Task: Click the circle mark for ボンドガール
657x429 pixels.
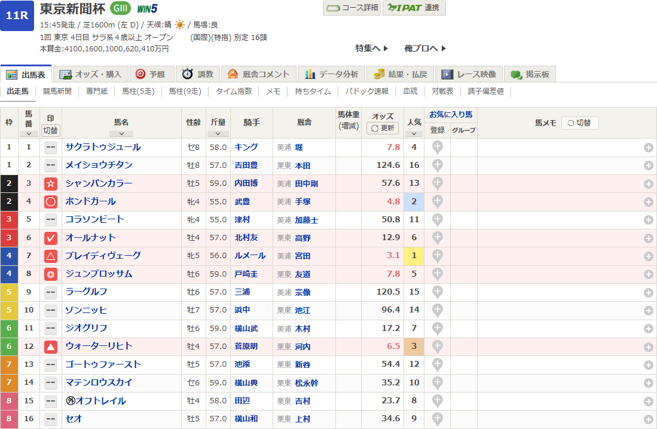Action: point(51,201)
